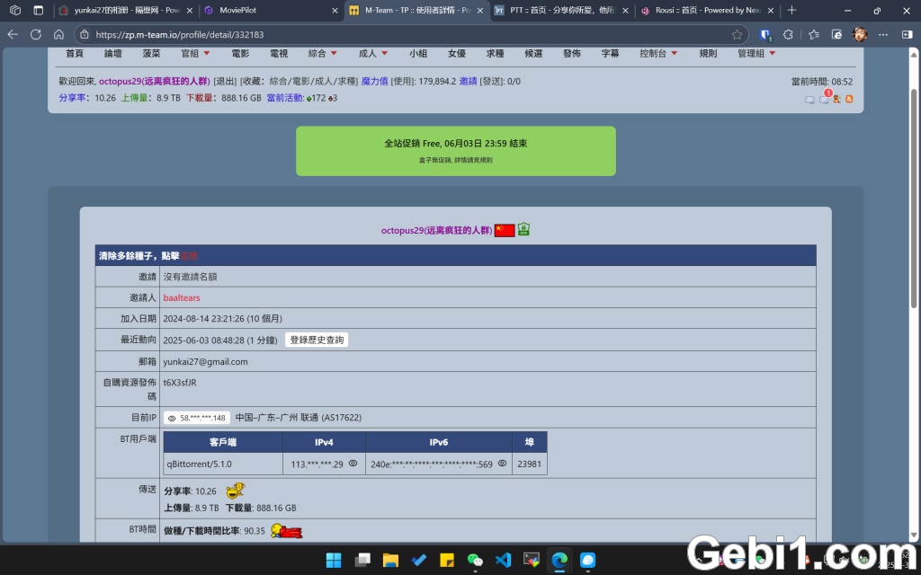921x575 pixels.
Task: Switch to the MoviePilot tab
Action: 271,10
